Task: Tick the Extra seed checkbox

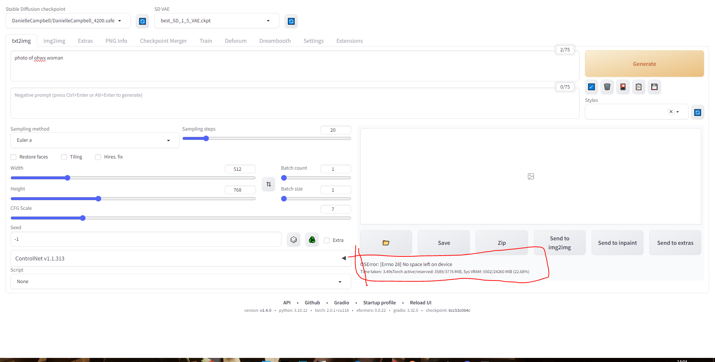Action: pos(327,240)
